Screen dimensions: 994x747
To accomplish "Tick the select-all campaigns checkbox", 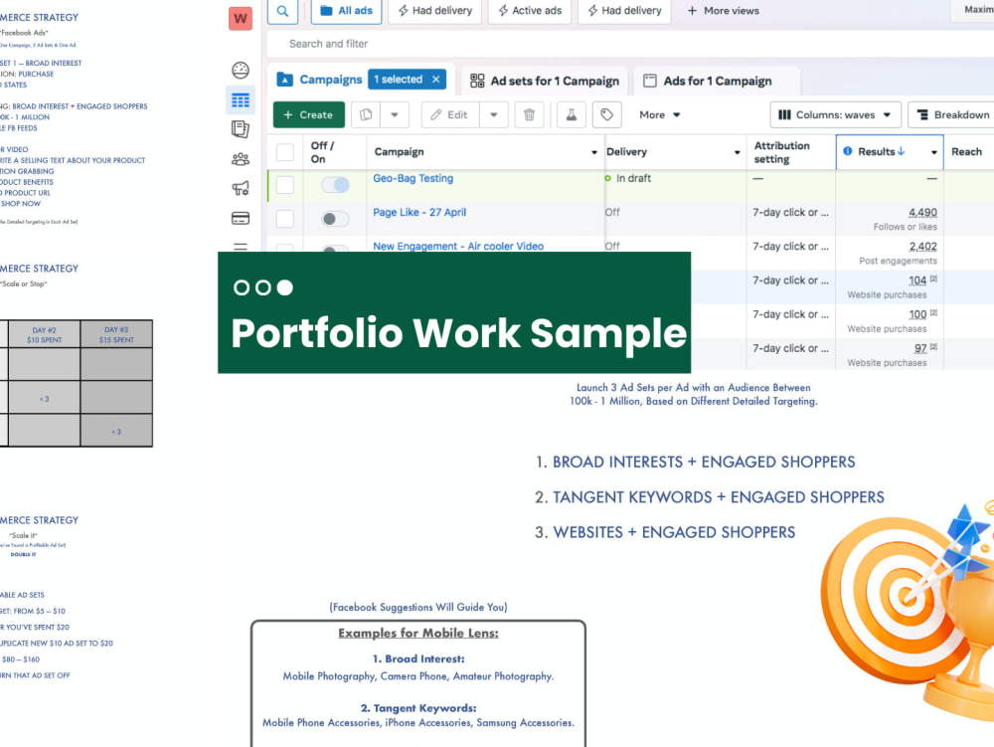I will (x=285, y=152).
